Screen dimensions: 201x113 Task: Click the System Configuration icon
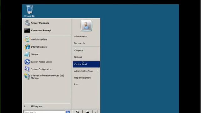point(27,69)
